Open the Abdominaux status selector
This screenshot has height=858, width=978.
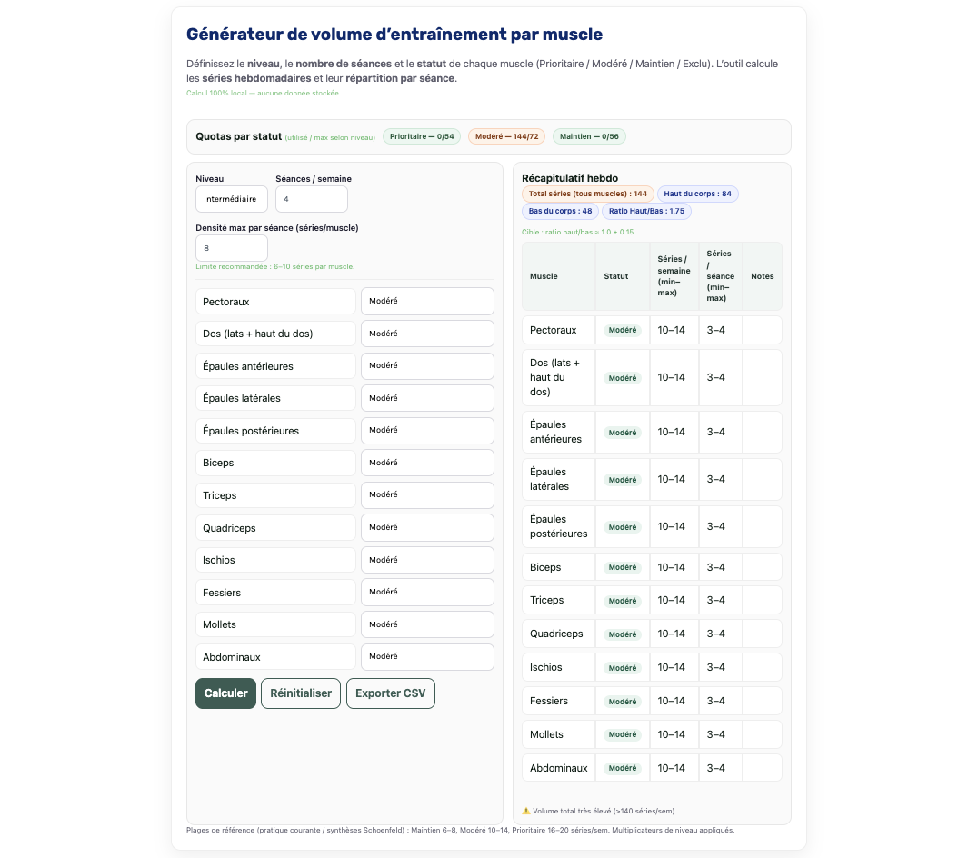point(427,656)
